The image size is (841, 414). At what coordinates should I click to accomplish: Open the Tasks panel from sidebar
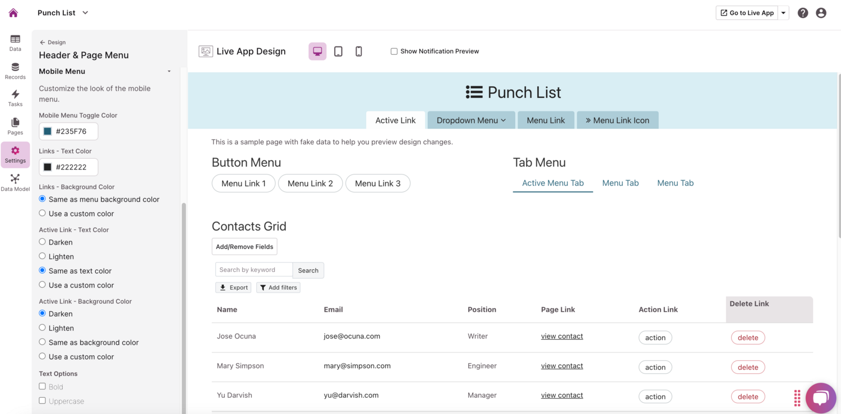(15, 98)
